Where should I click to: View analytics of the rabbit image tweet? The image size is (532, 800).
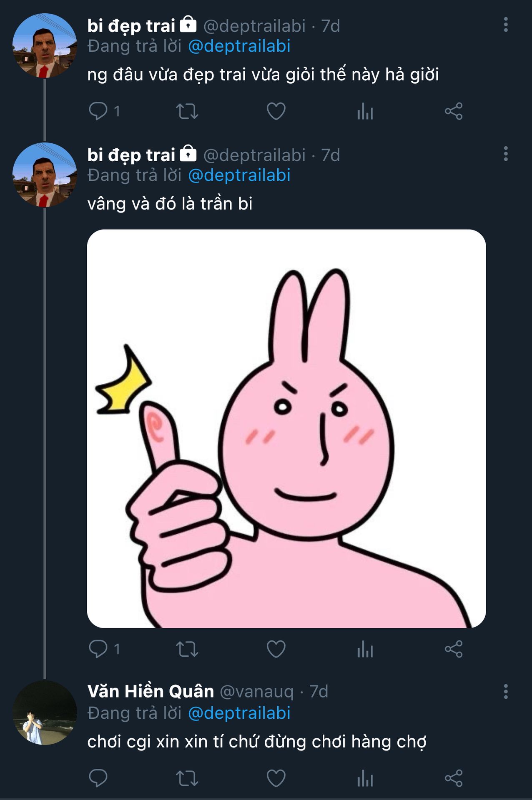pos(365,649)
